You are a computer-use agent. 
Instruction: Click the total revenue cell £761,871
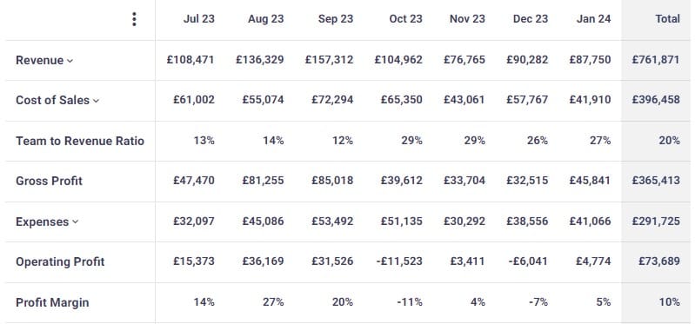pos(656,60)
